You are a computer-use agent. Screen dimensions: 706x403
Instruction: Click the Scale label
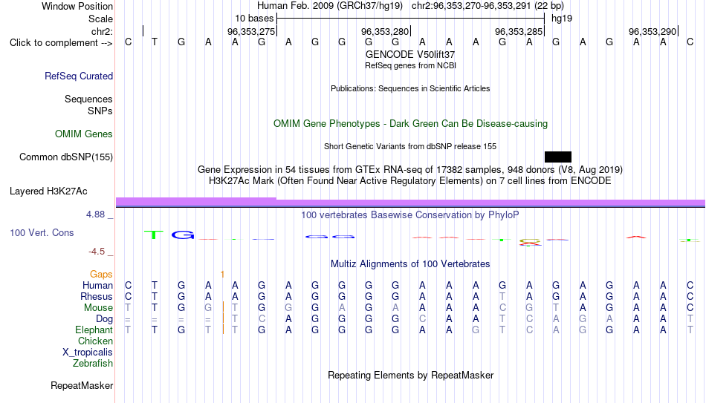coord(100,19)
